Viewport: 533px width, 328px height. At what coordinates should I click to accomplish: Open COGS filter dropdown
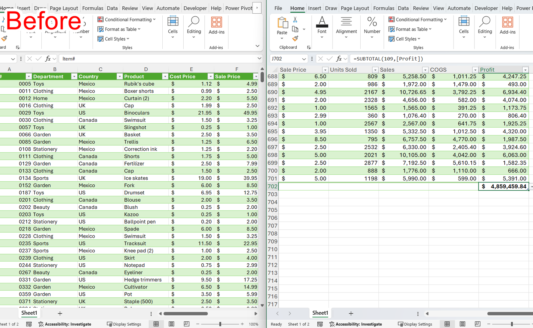(475, 70)
